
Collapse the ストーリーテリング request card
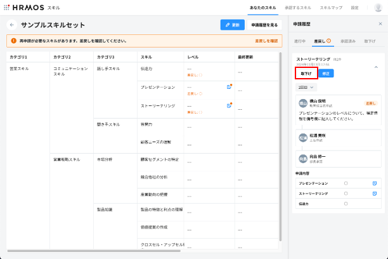coord(375,67)
